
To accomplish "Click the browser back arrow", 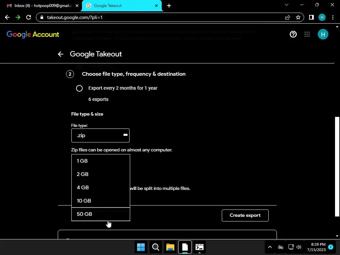I will coord(7,17).
